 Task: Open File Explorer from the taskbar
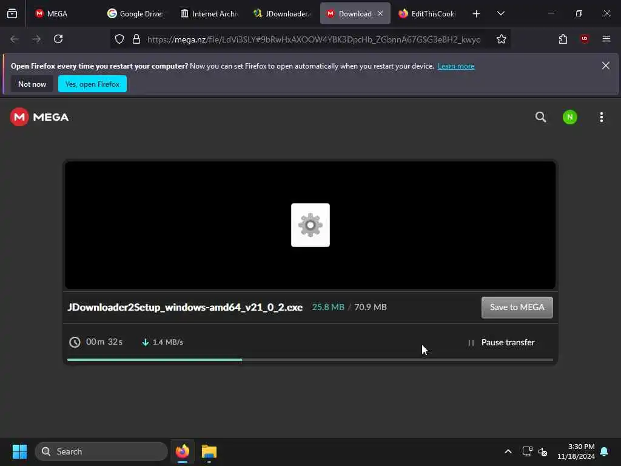[209, 451]
